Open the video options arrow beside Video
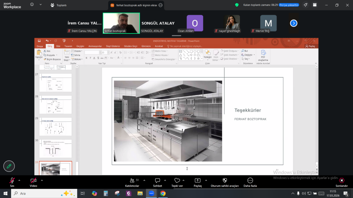Viewport: 353px width, 198px height. pyautogui.click(x=42, y=180)
